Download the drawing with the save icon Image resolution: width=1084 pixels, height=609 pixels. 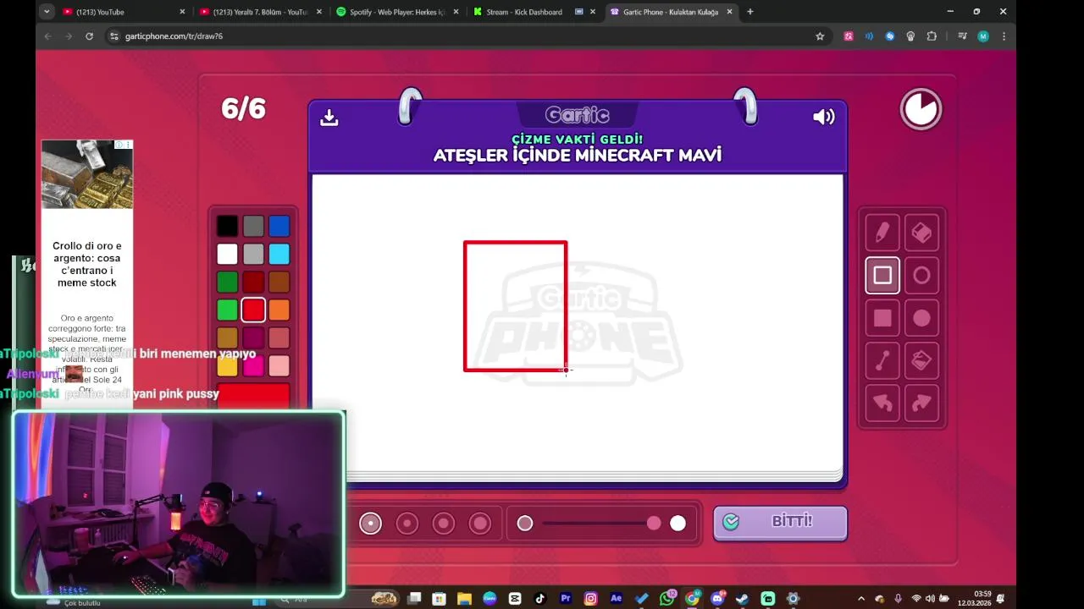329,118
